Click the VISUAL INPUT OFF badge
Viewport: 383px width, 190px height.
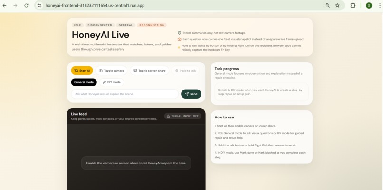click(x=182, y=116)
